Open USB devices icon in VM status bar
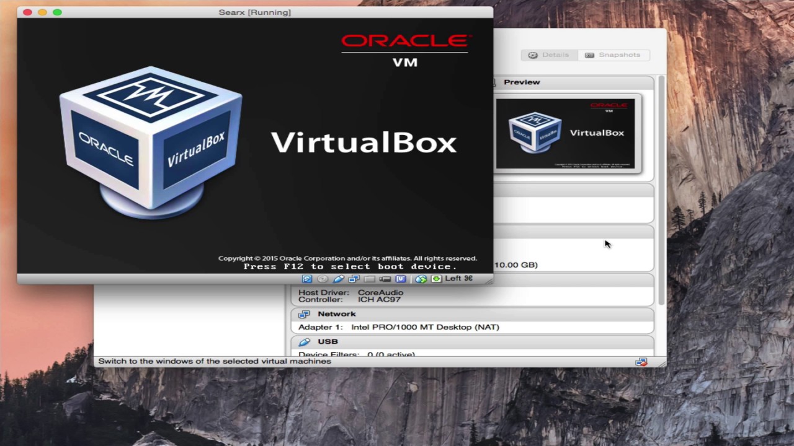The image size is (794, 446). click(338, 279)
